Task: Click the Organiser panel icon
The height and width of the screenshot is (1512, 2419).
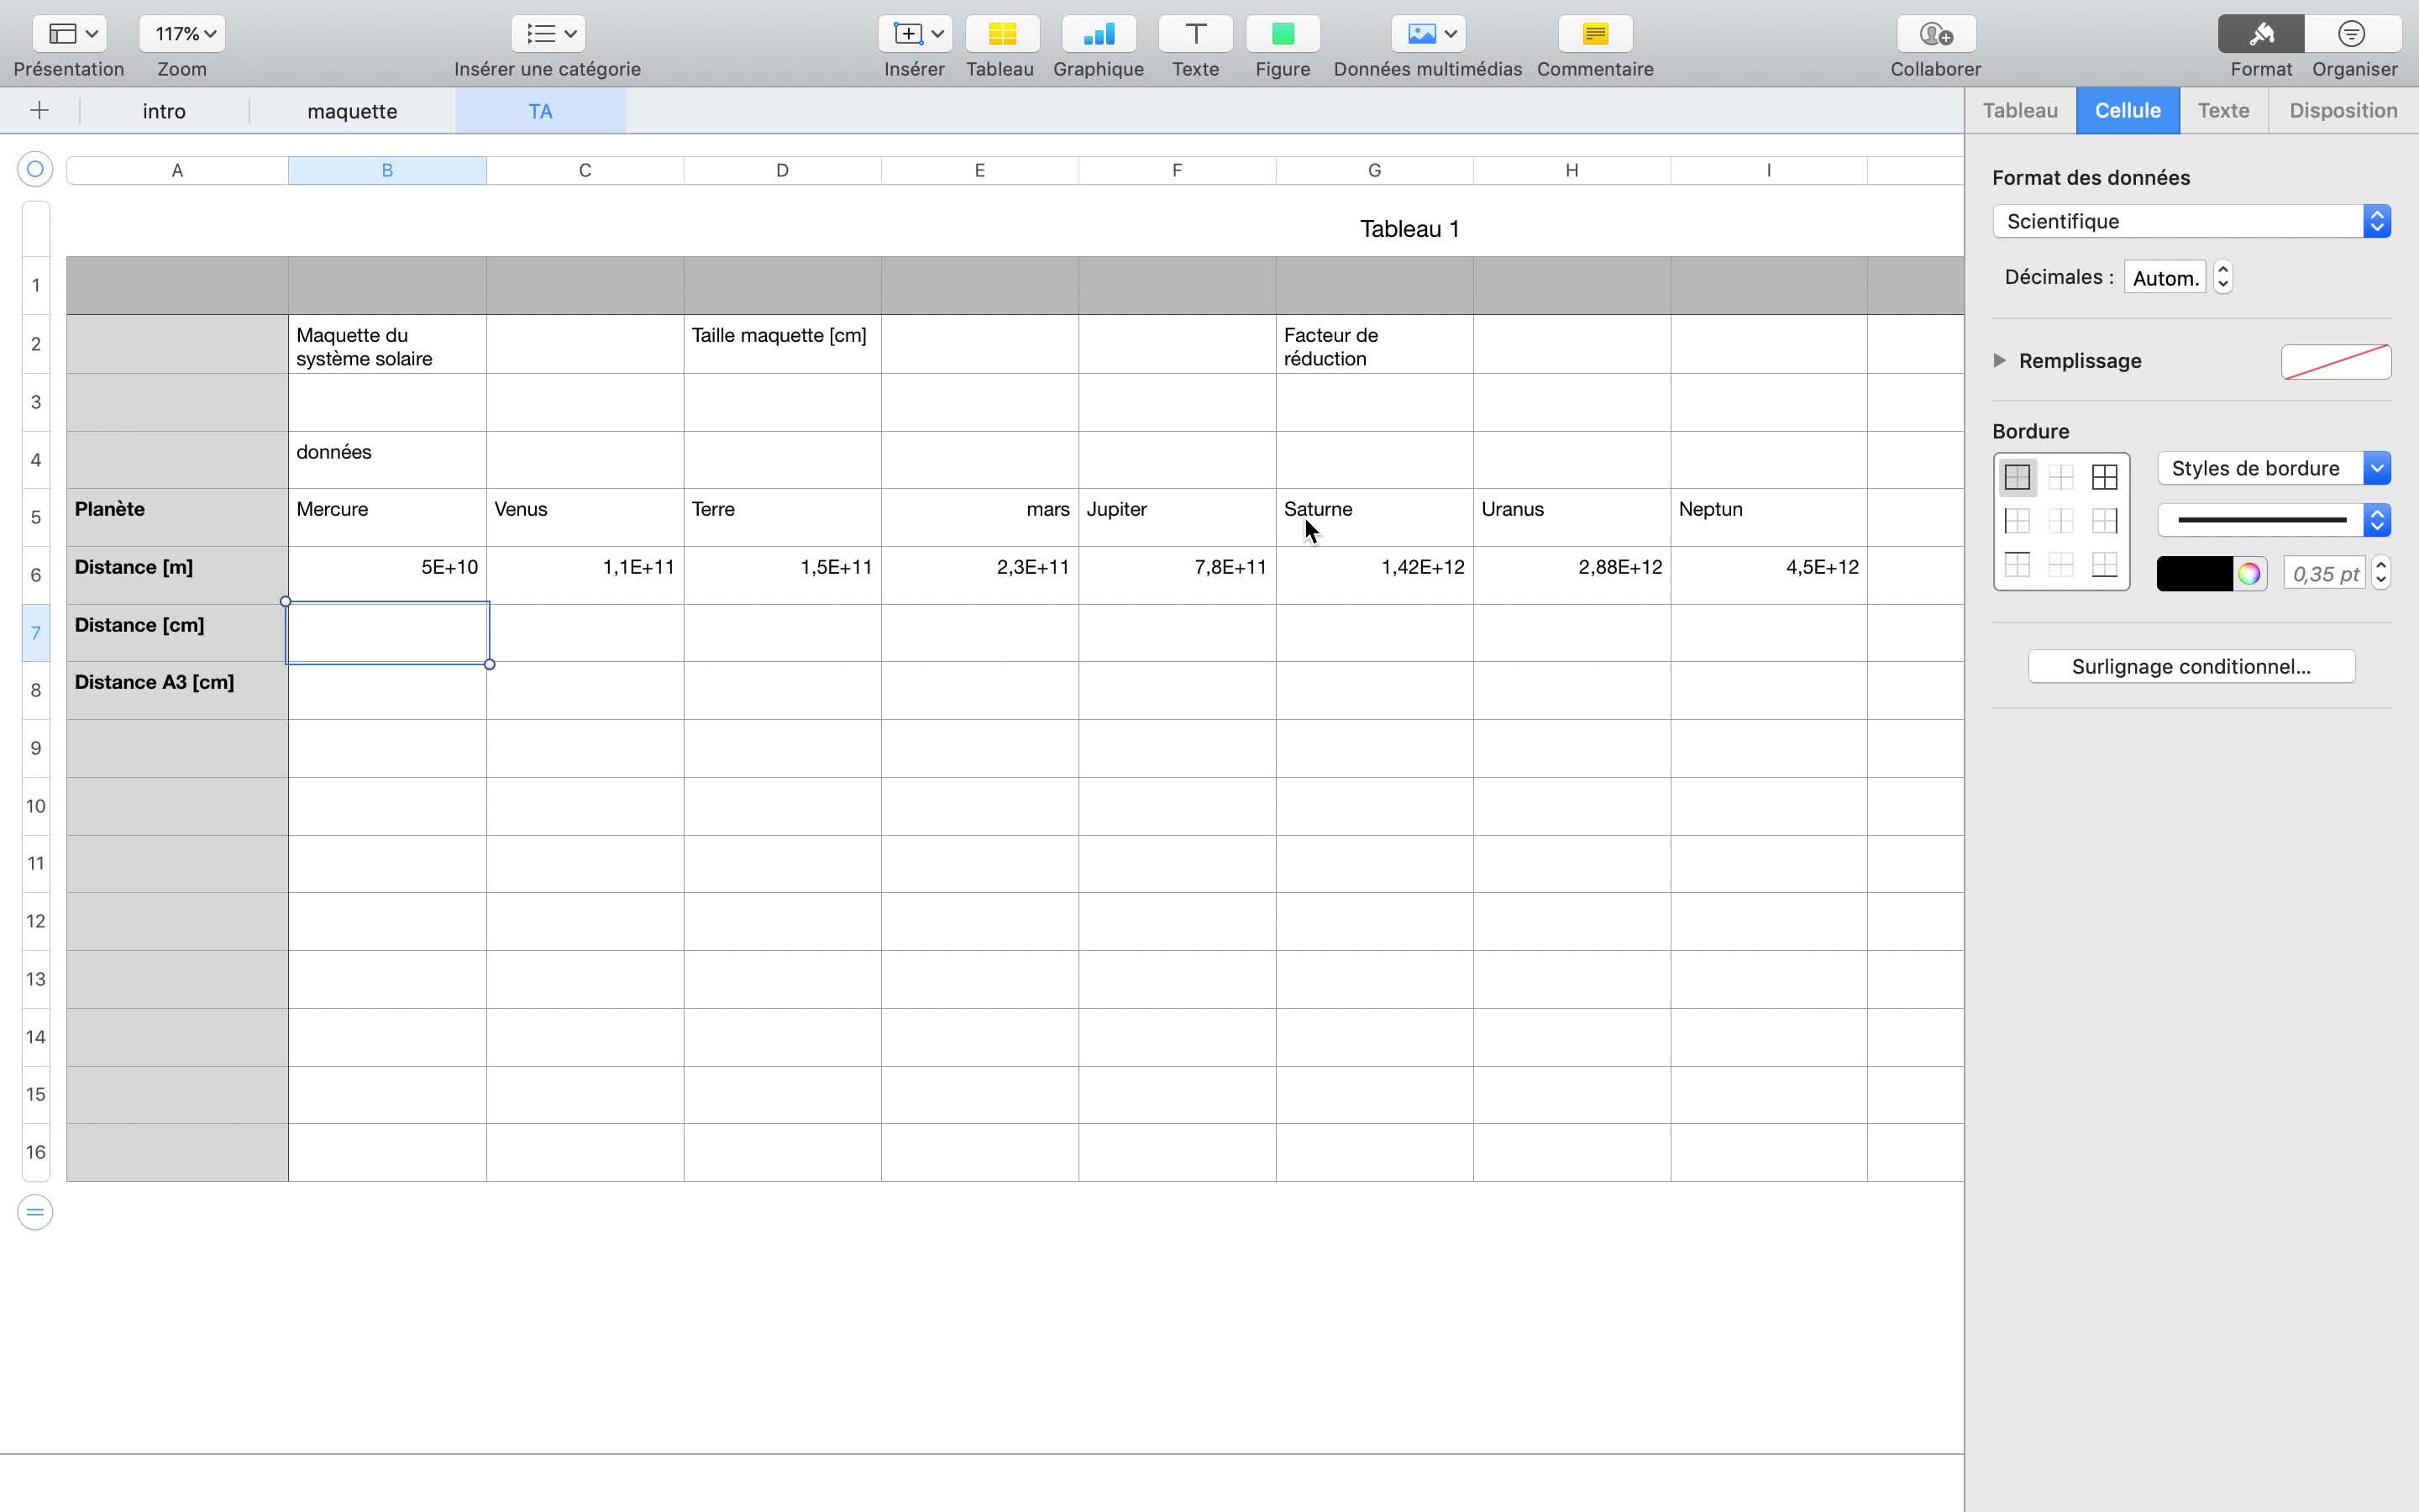Action: click(2352, 34)
